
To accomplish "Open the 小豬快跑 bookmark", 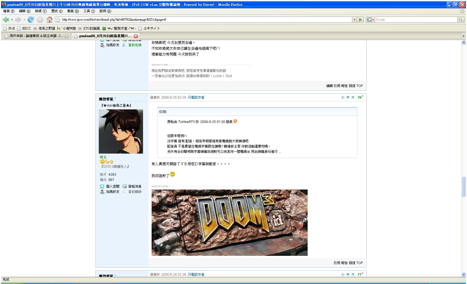I will coord(66,28).
